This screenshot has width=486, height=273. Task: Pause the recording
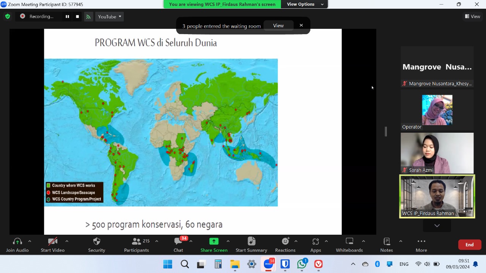pyautogui.click(x=67, y=17)
